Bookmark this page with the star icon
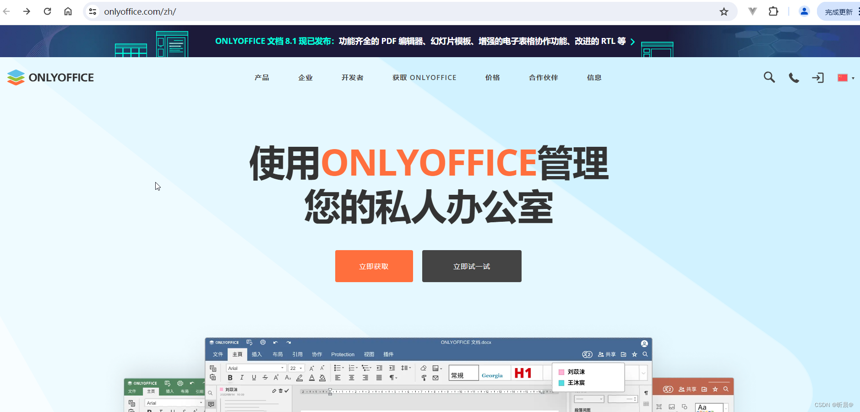 (x=724, y=11)
